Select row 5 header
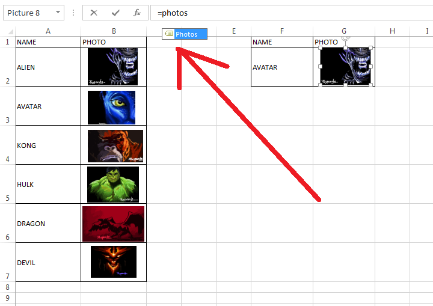This screenshot has width=433, height=306. tap(7, 184)
